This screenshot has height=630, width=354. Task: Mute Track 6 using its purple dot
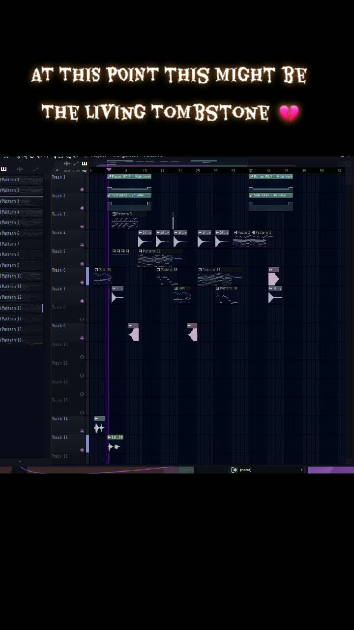point(82,283)
